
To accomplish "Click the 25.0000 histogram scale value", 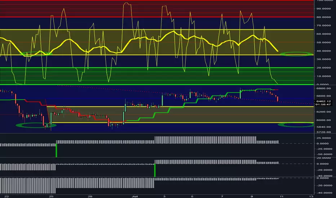I will 324,138.
